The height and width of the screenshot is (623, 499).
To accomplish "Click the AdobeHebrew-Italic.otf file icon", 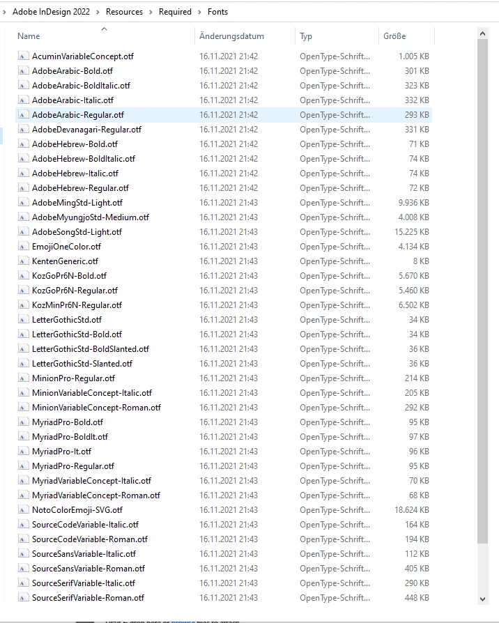I will click(x=23, y=174).
